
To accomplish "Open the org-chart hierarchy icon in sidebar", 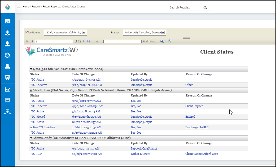I will pyautogui.click(x=7, y=112).
